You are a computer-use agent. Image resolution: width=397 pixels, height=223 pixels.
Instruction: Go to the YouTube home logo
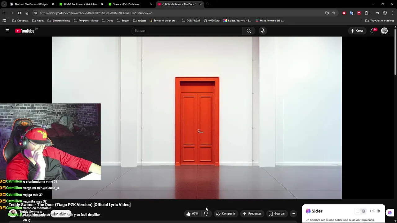[25, 31]
